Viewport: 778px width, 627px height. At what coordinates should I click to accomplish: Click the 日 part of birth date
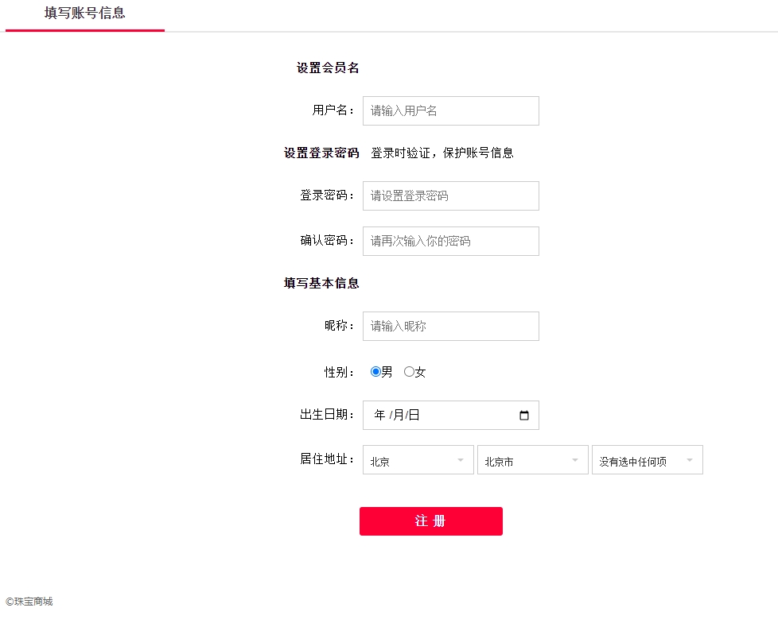tap(414, 415)
